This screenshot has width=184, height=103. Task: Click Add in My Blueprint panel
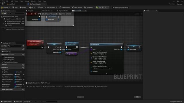tap(4, 46)
